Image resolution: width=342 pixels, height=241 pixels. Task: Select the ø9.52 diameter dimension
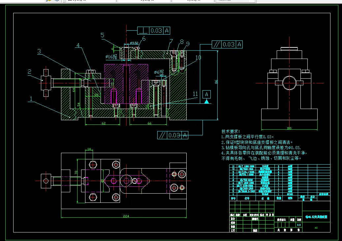click(134, 43)
